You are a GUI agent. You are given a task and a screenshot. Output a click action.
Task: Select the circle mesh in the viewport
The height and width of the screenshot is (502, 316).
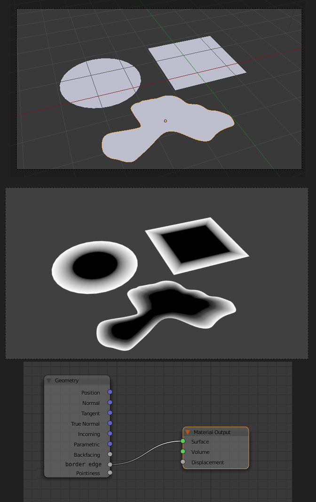100,83
